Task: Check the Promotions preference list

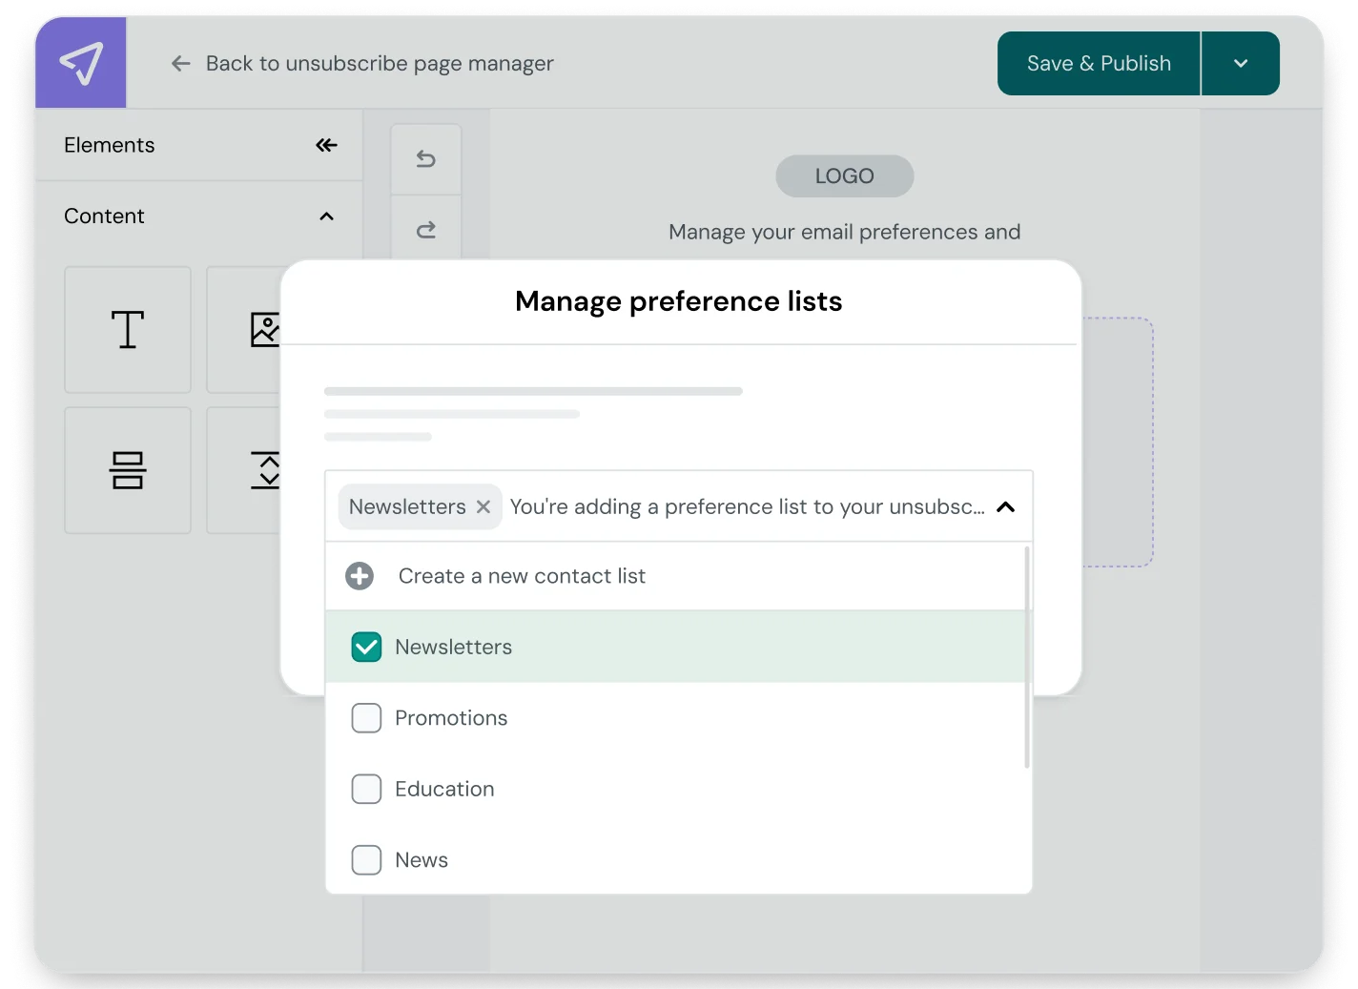Action: 366,717
